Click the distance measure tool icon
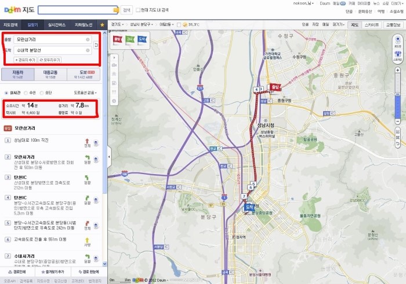Viewport: 406px width, 284px height. point(398,132)
